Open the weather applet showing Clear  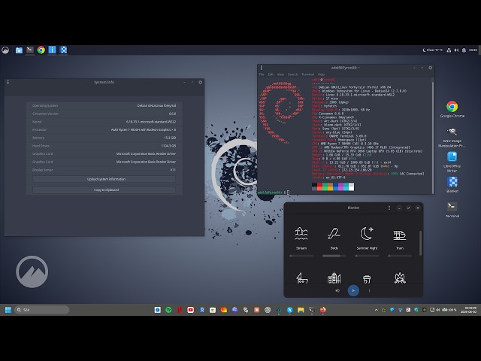(433, 50)
